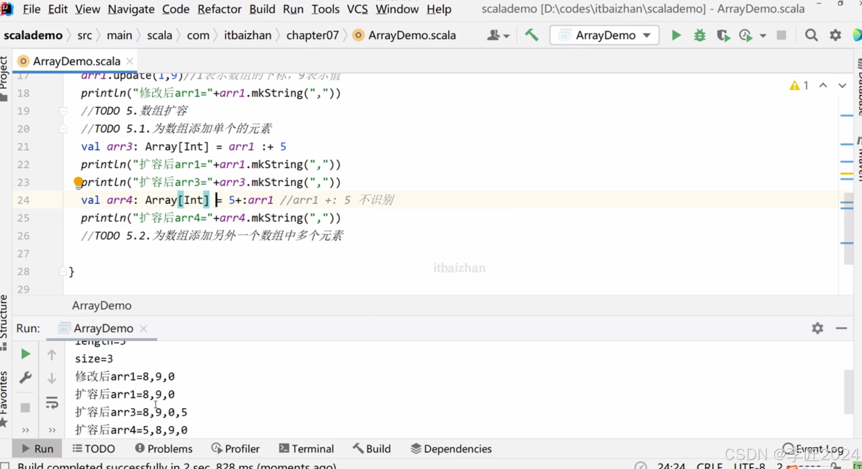Open the Window menu
862x469 pixels.
point(397,9)
